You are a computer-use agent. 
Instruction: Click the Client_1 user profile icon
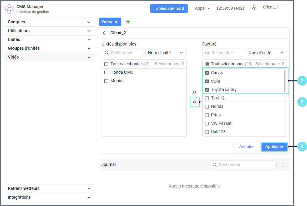[254, 7]
